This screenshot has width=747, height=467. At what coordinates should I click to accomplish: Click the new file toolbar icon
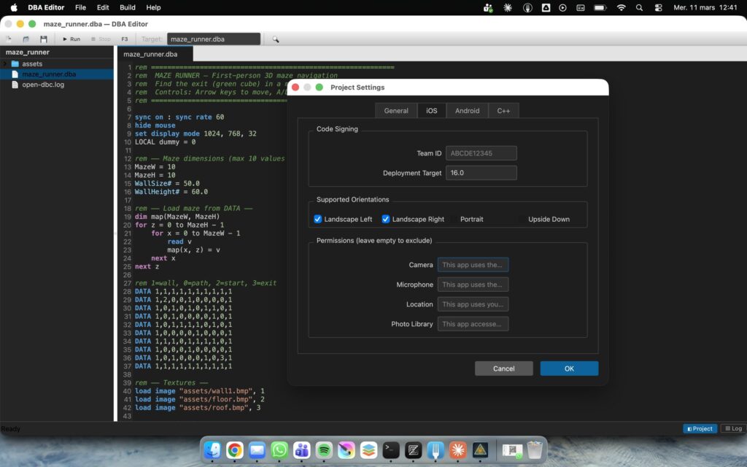click(9, 39)
